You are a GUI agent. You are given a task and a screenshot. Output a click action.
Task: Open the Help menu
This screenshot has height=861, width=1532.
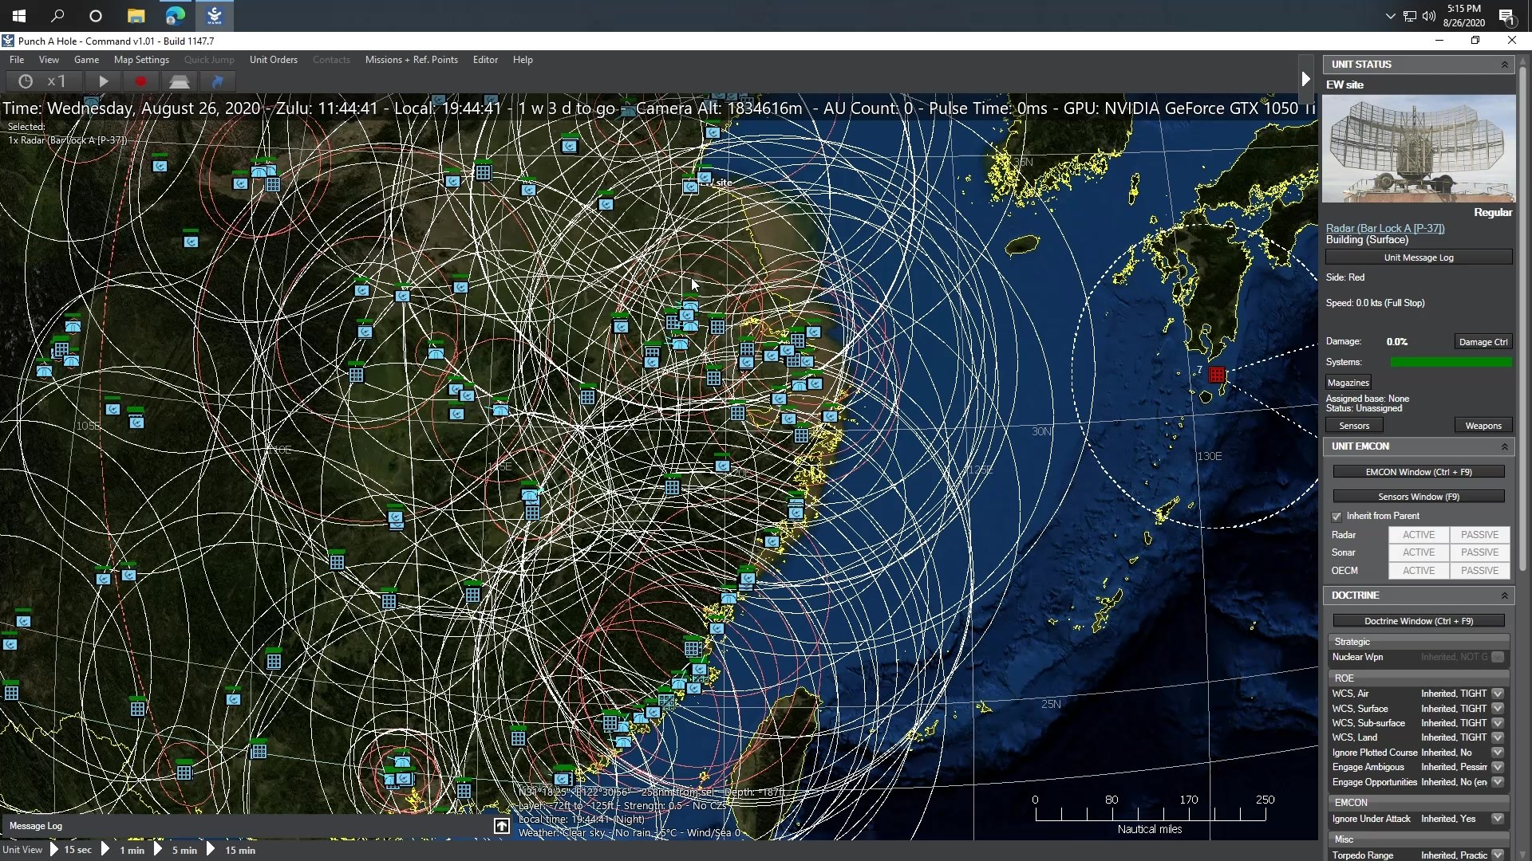(x=523, y=60)
